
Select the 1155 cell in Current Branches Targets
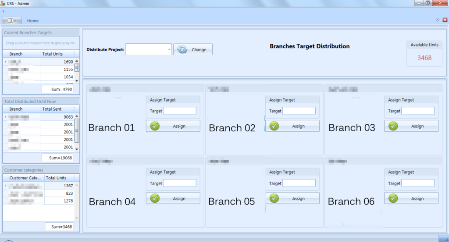[57, 70]
